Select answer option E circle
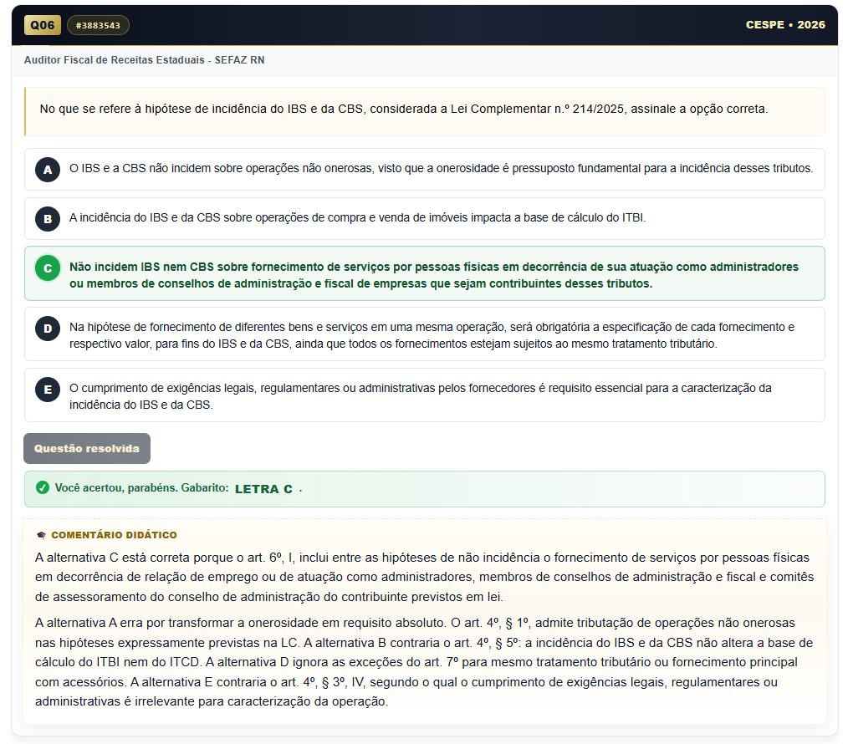 pyautogui.click(x=48, y=390)
